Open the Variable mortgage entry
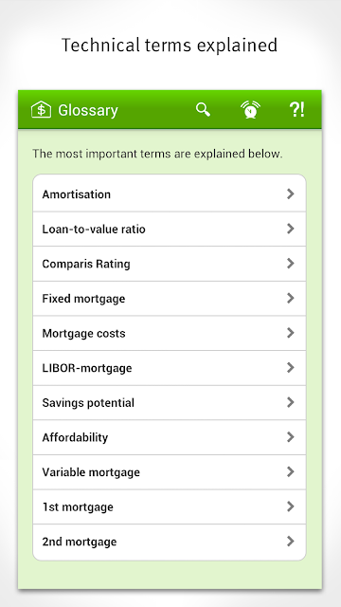The height and width of the screenshot is (607, 341). [170, 472]
